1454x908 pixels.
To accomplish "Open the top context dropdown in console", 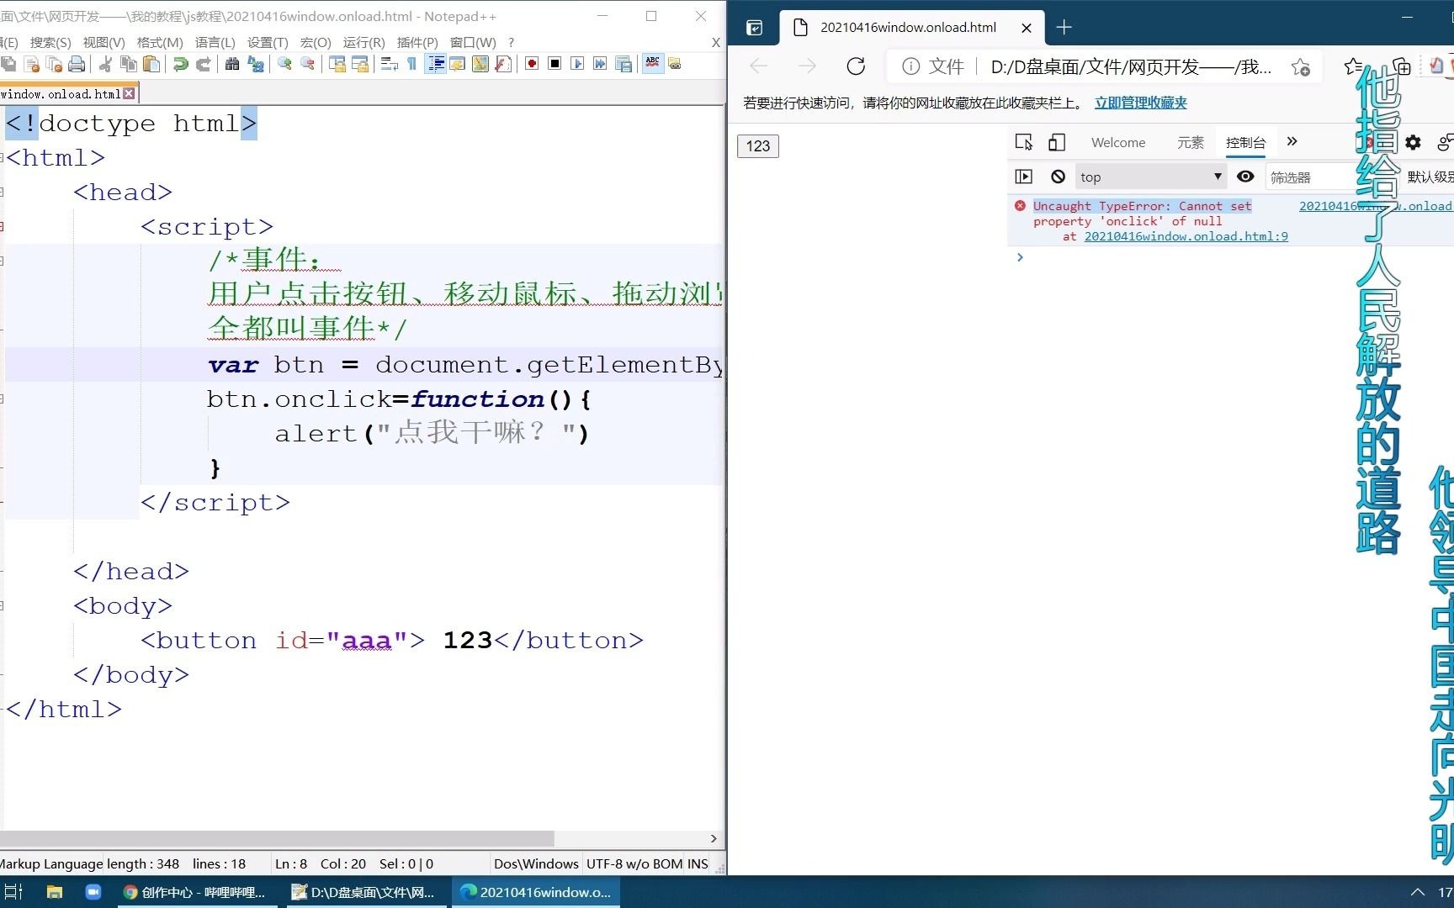I will click(x=1150, y=177).
